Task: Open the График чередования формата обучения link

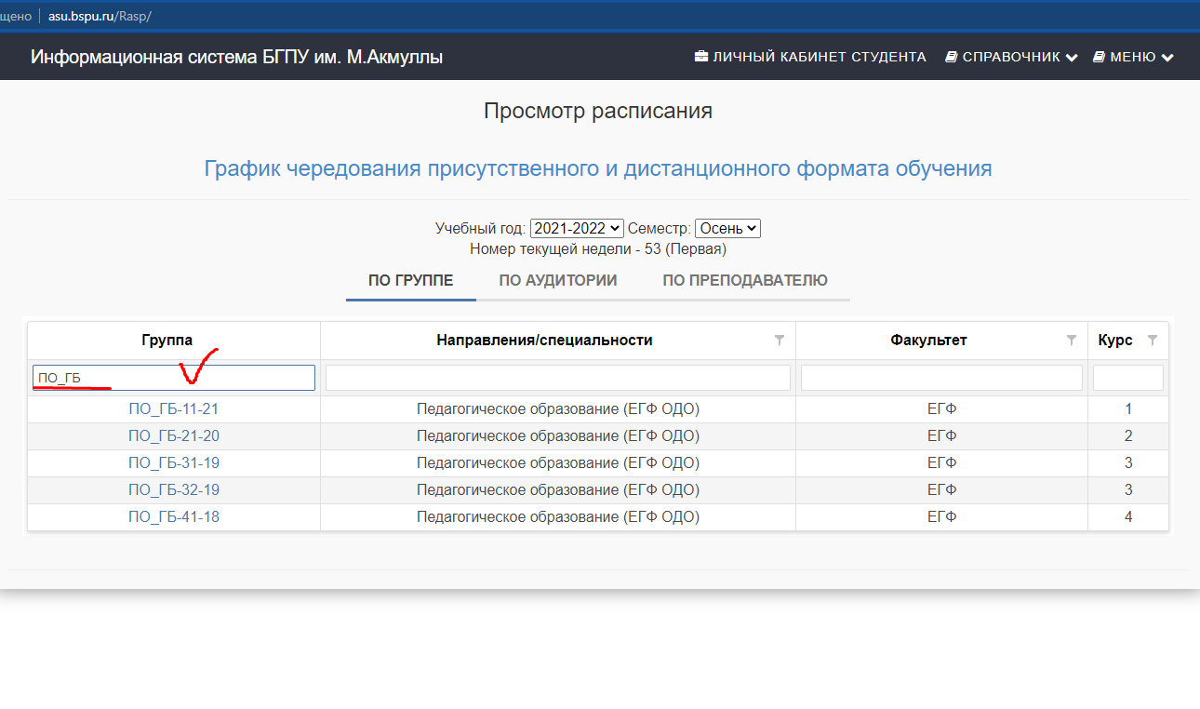Action: [597, 168]
